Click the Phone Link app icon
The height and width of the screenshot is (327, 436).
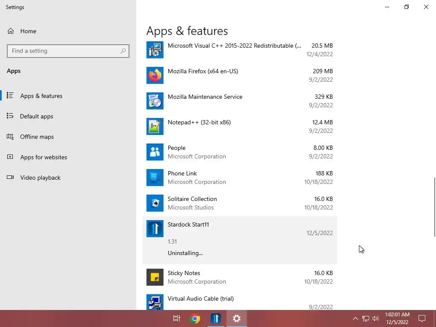click(x=155, y=178)
